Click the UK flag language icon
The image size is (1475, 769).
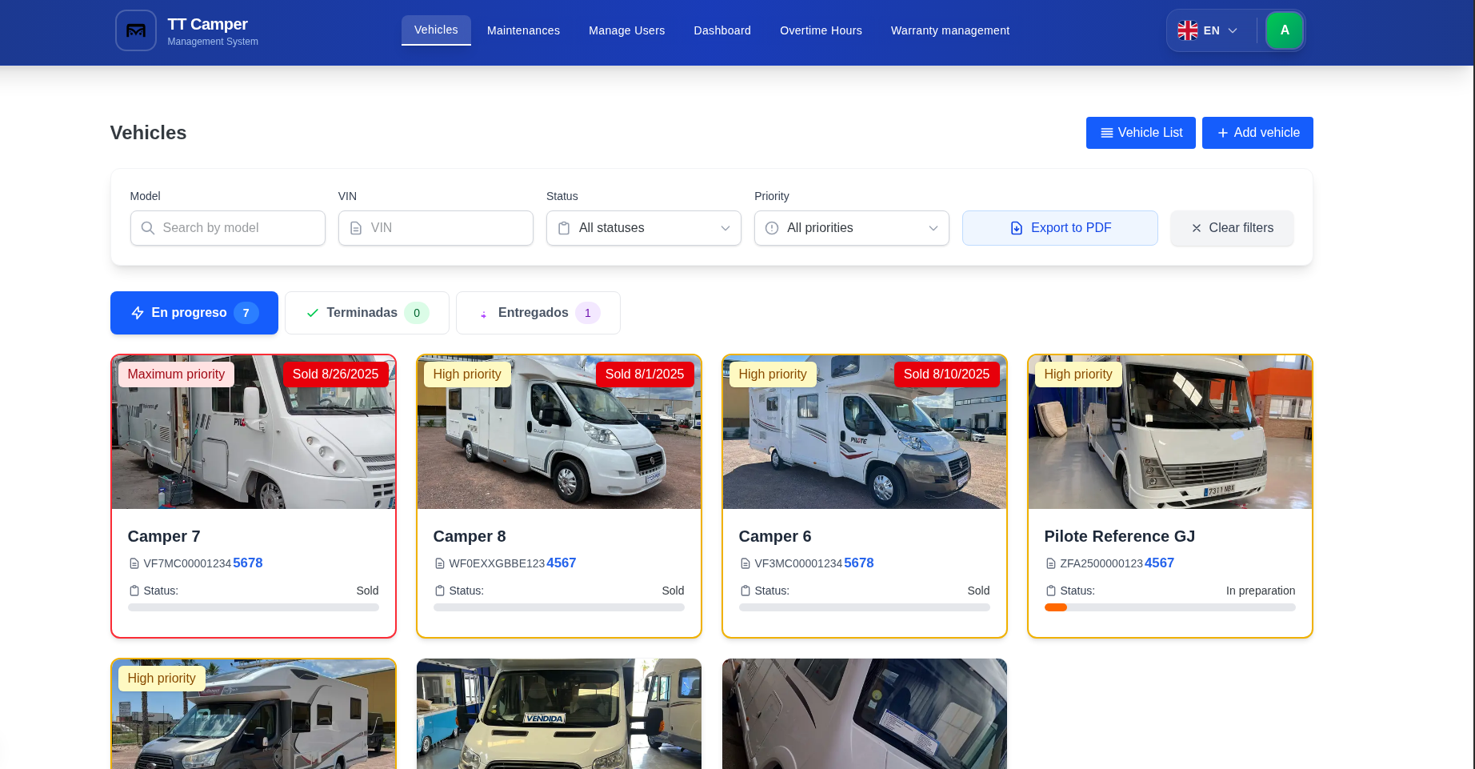tap(1188, 30)
